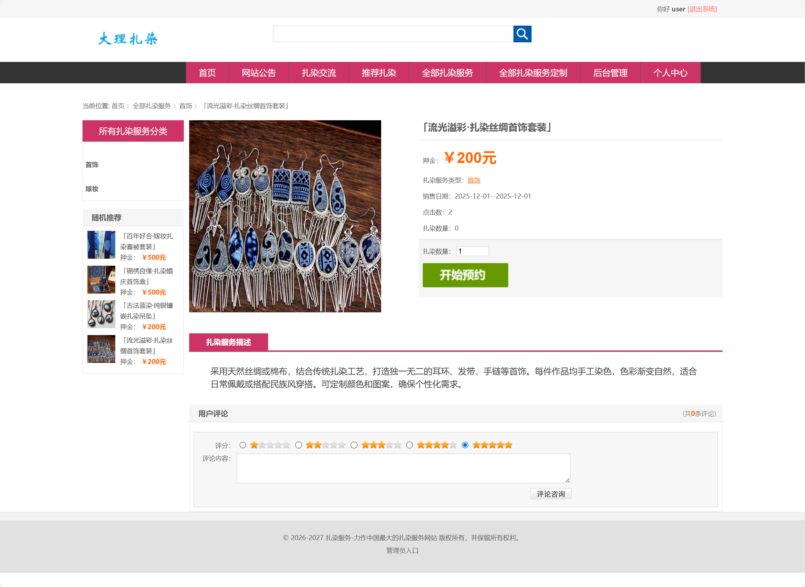Open the 管理员入口 footer link
Screen dimensions: 805x587
pos(402,550)
